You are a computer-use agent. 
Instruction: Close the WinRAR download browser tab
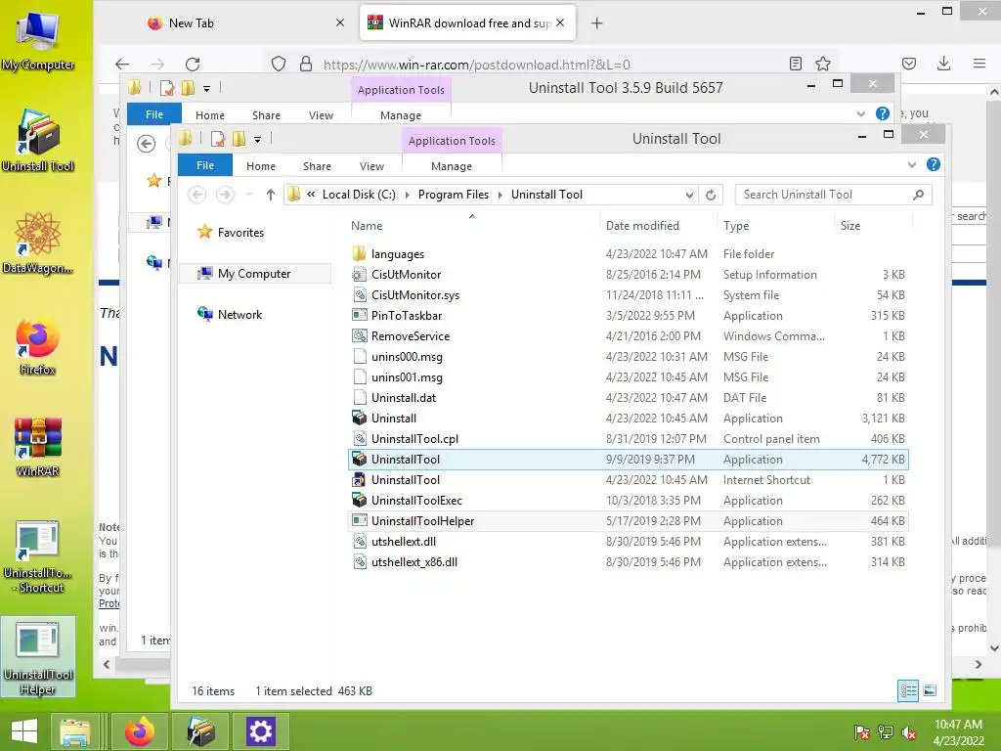point(560,23)
